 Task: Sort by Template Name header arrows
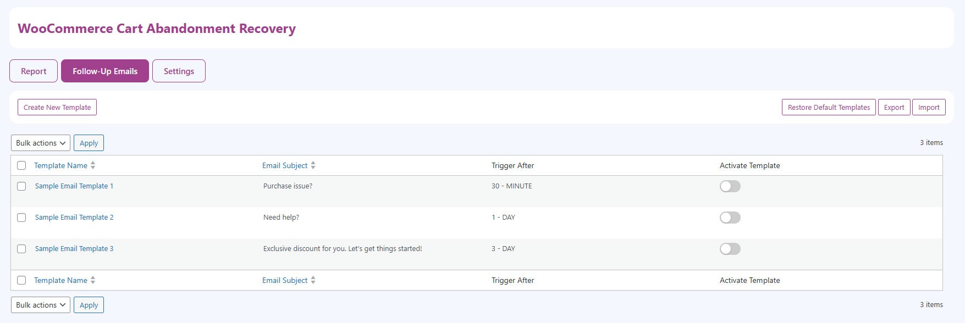click(x=93, y=165)
